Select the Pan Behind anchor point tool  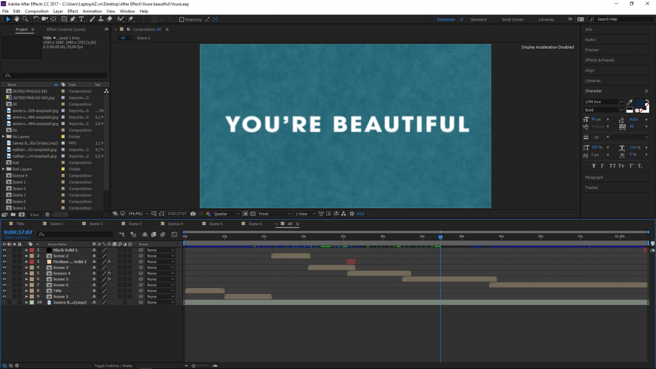(x=53, y=19)
